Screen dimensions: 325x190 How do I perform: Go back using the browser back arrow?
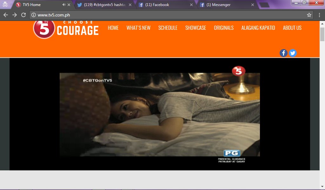click(x=6, y=15)
